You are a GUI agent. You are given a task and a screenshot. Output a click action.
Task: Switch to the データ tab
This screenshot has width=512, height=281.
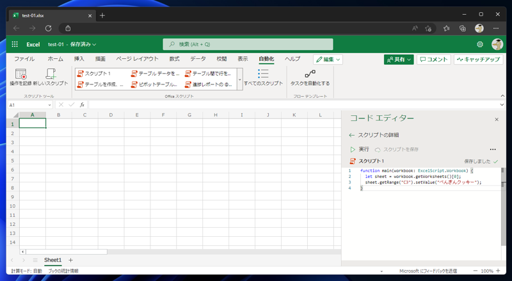tap(198, 59)
